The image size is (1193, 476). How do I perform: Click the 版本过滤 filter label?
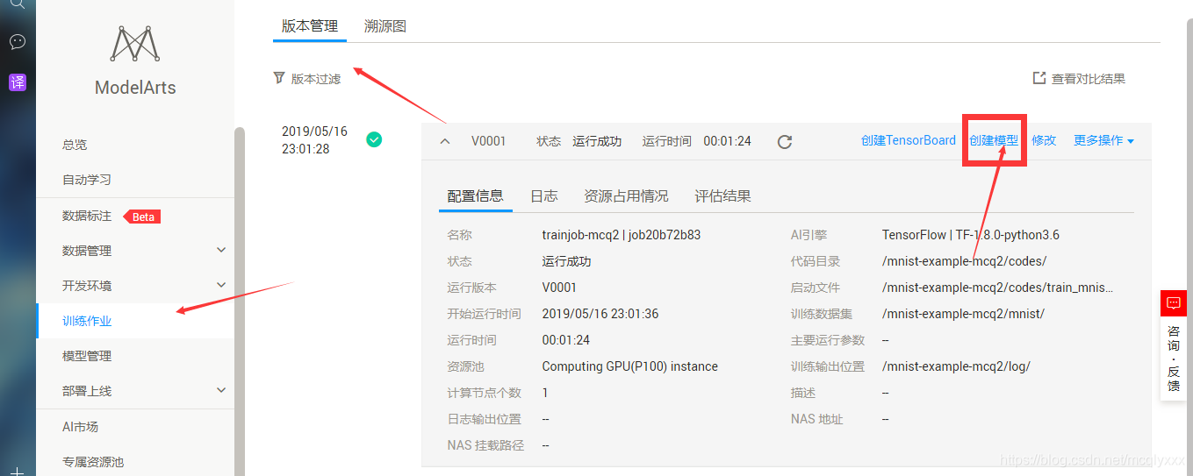[x=316, y=79]
